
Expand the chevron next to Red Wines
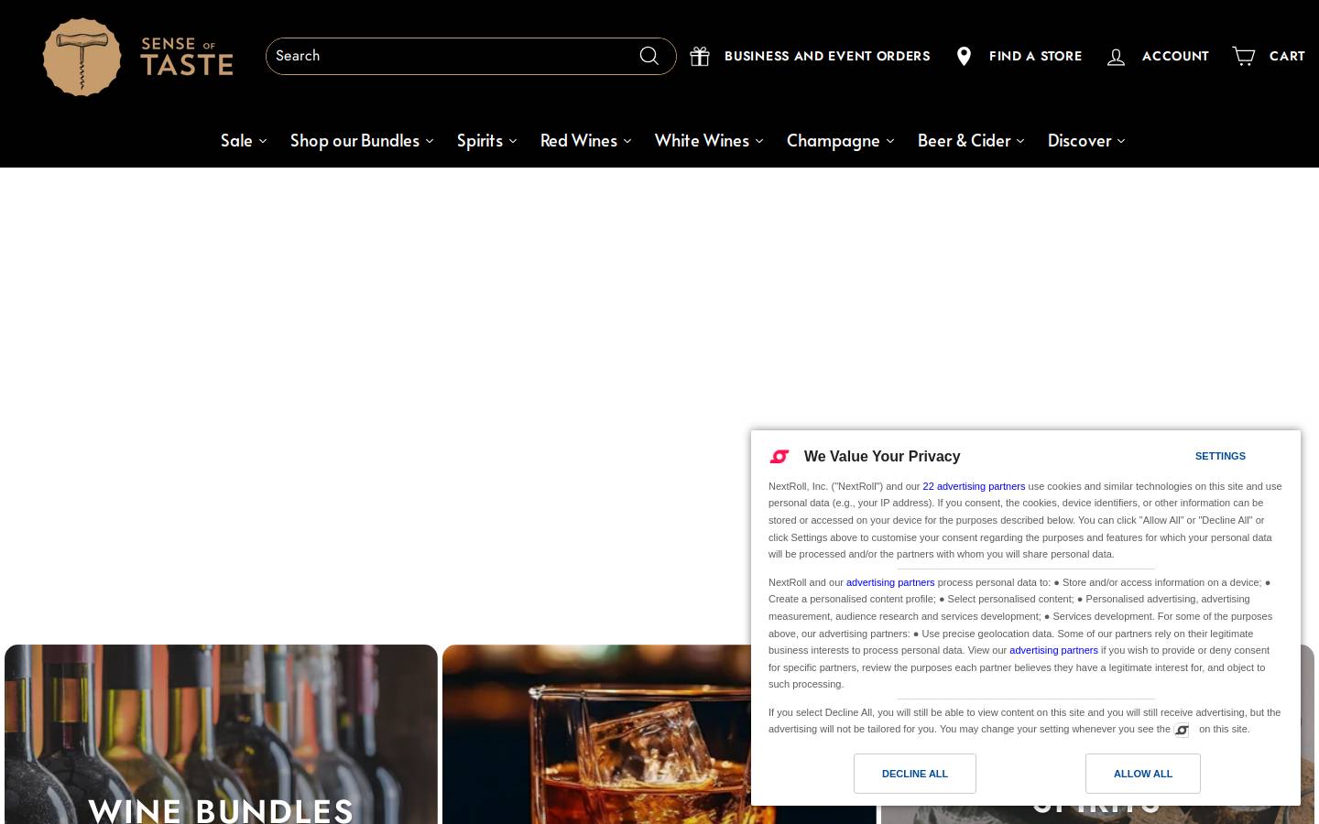coord(627,141)
